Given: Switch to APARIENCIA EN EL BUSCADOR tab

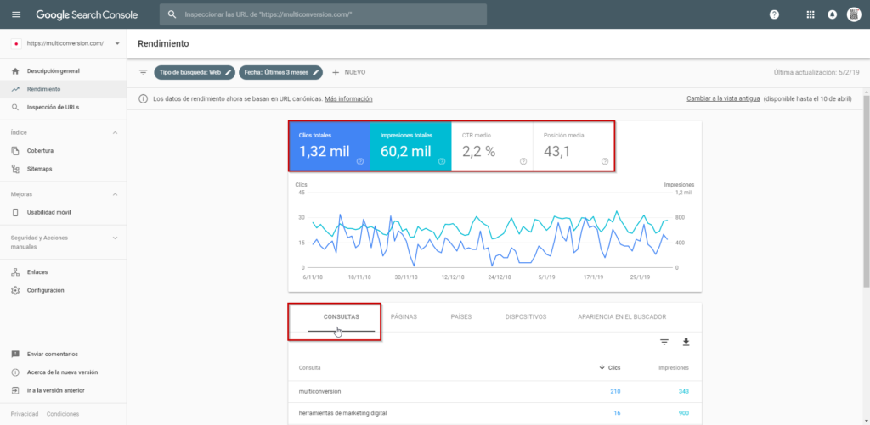Looking at the screenshot, I should [622, 317].
